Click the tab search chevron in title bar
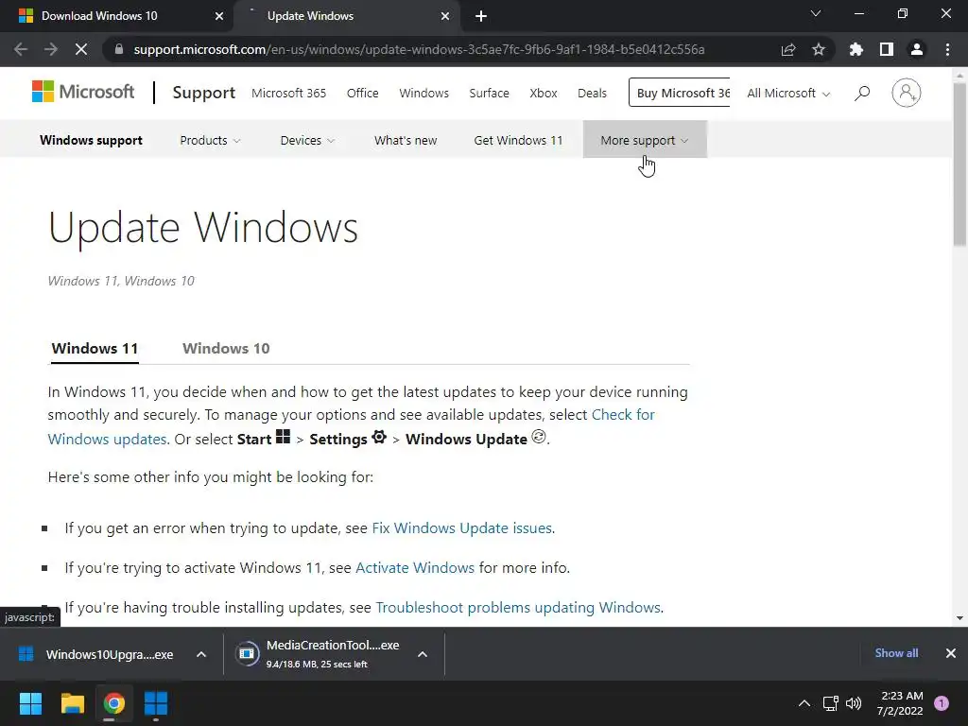The width and height of the screenshot is (968, 726). point(816,13)
